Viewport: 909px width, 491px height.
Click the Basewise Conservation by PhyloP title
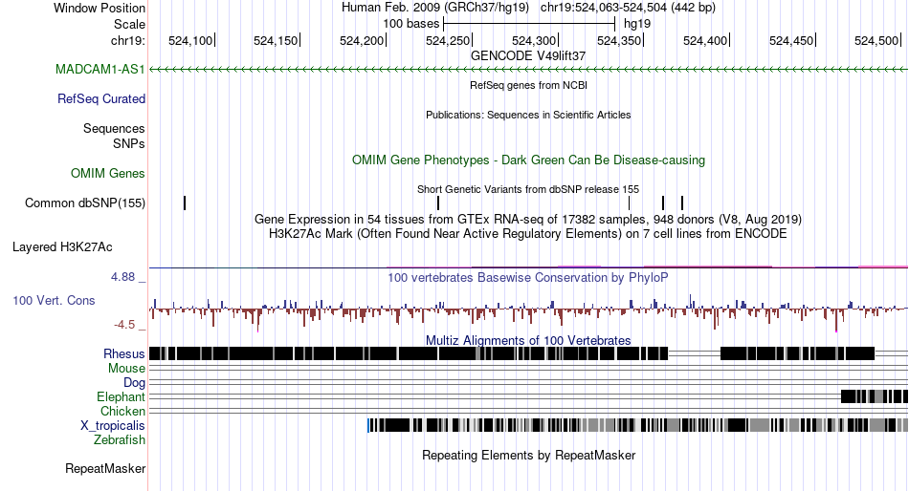click(x=528, y=277)
